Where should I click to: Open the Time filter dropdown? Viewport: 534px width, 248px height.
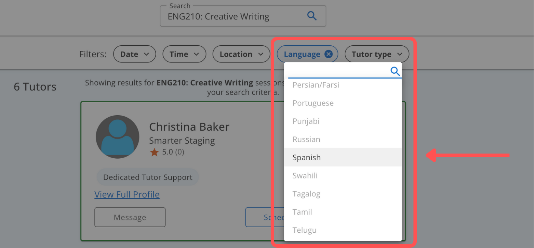tap(184, 54)
